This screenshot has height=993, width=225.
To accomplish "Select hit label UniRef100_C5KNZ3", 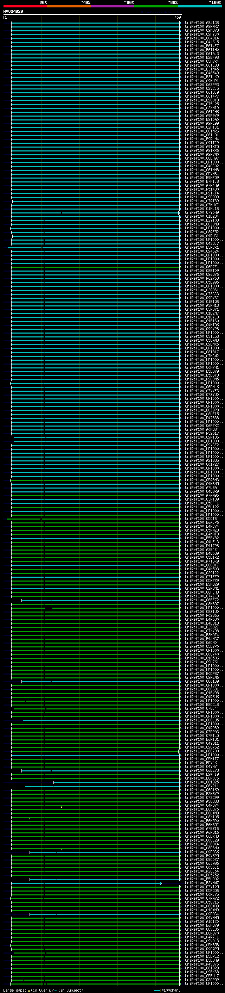I will coord(201,530).
